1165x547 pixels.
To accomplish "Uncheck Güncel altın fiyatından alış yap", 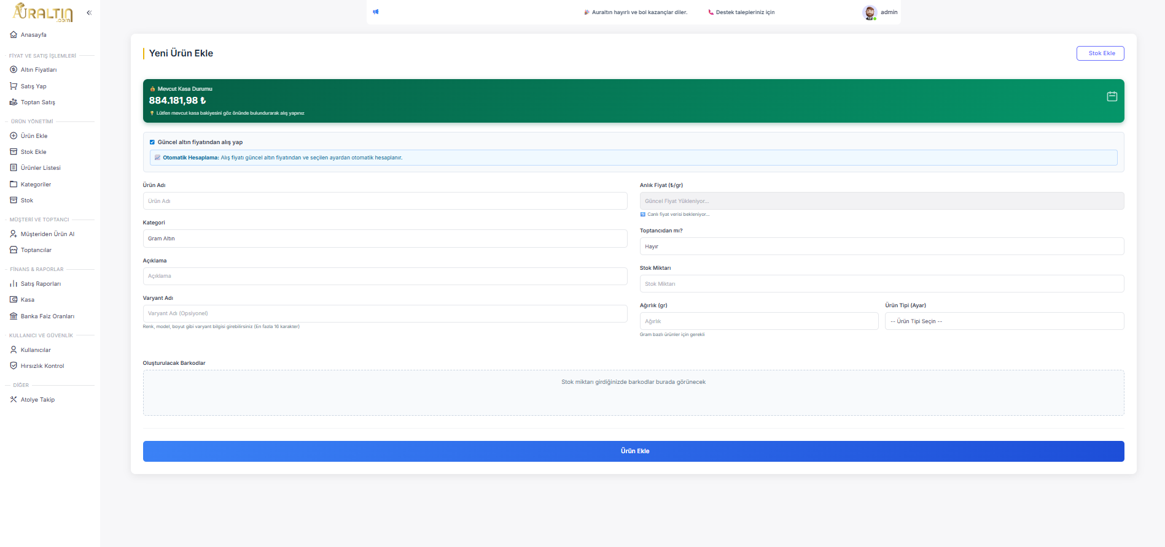I will (152, 142).
